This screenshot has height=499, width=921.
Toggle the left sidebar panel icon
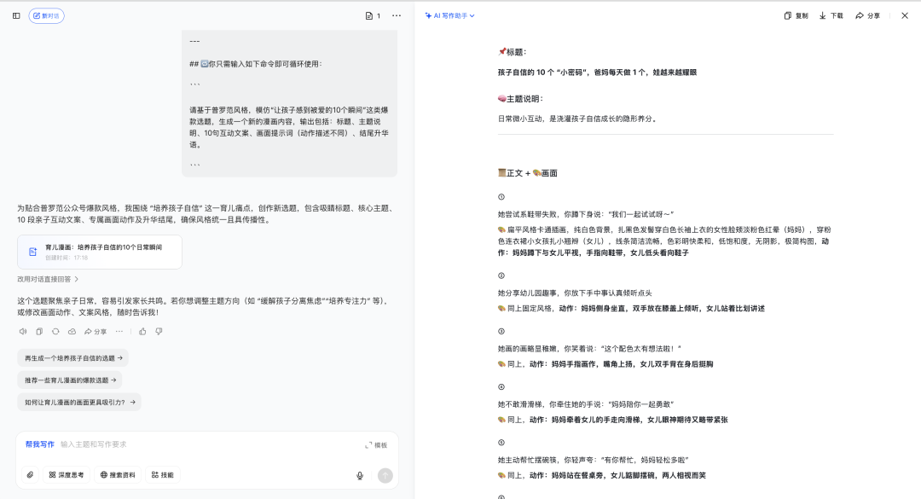coord(16,15)
